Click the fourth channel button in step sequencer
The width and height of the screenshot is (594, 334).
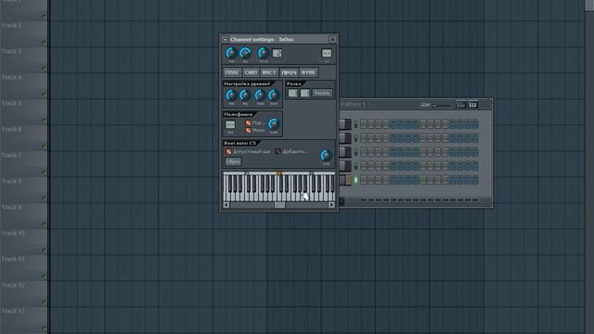[x=345, y=166]
